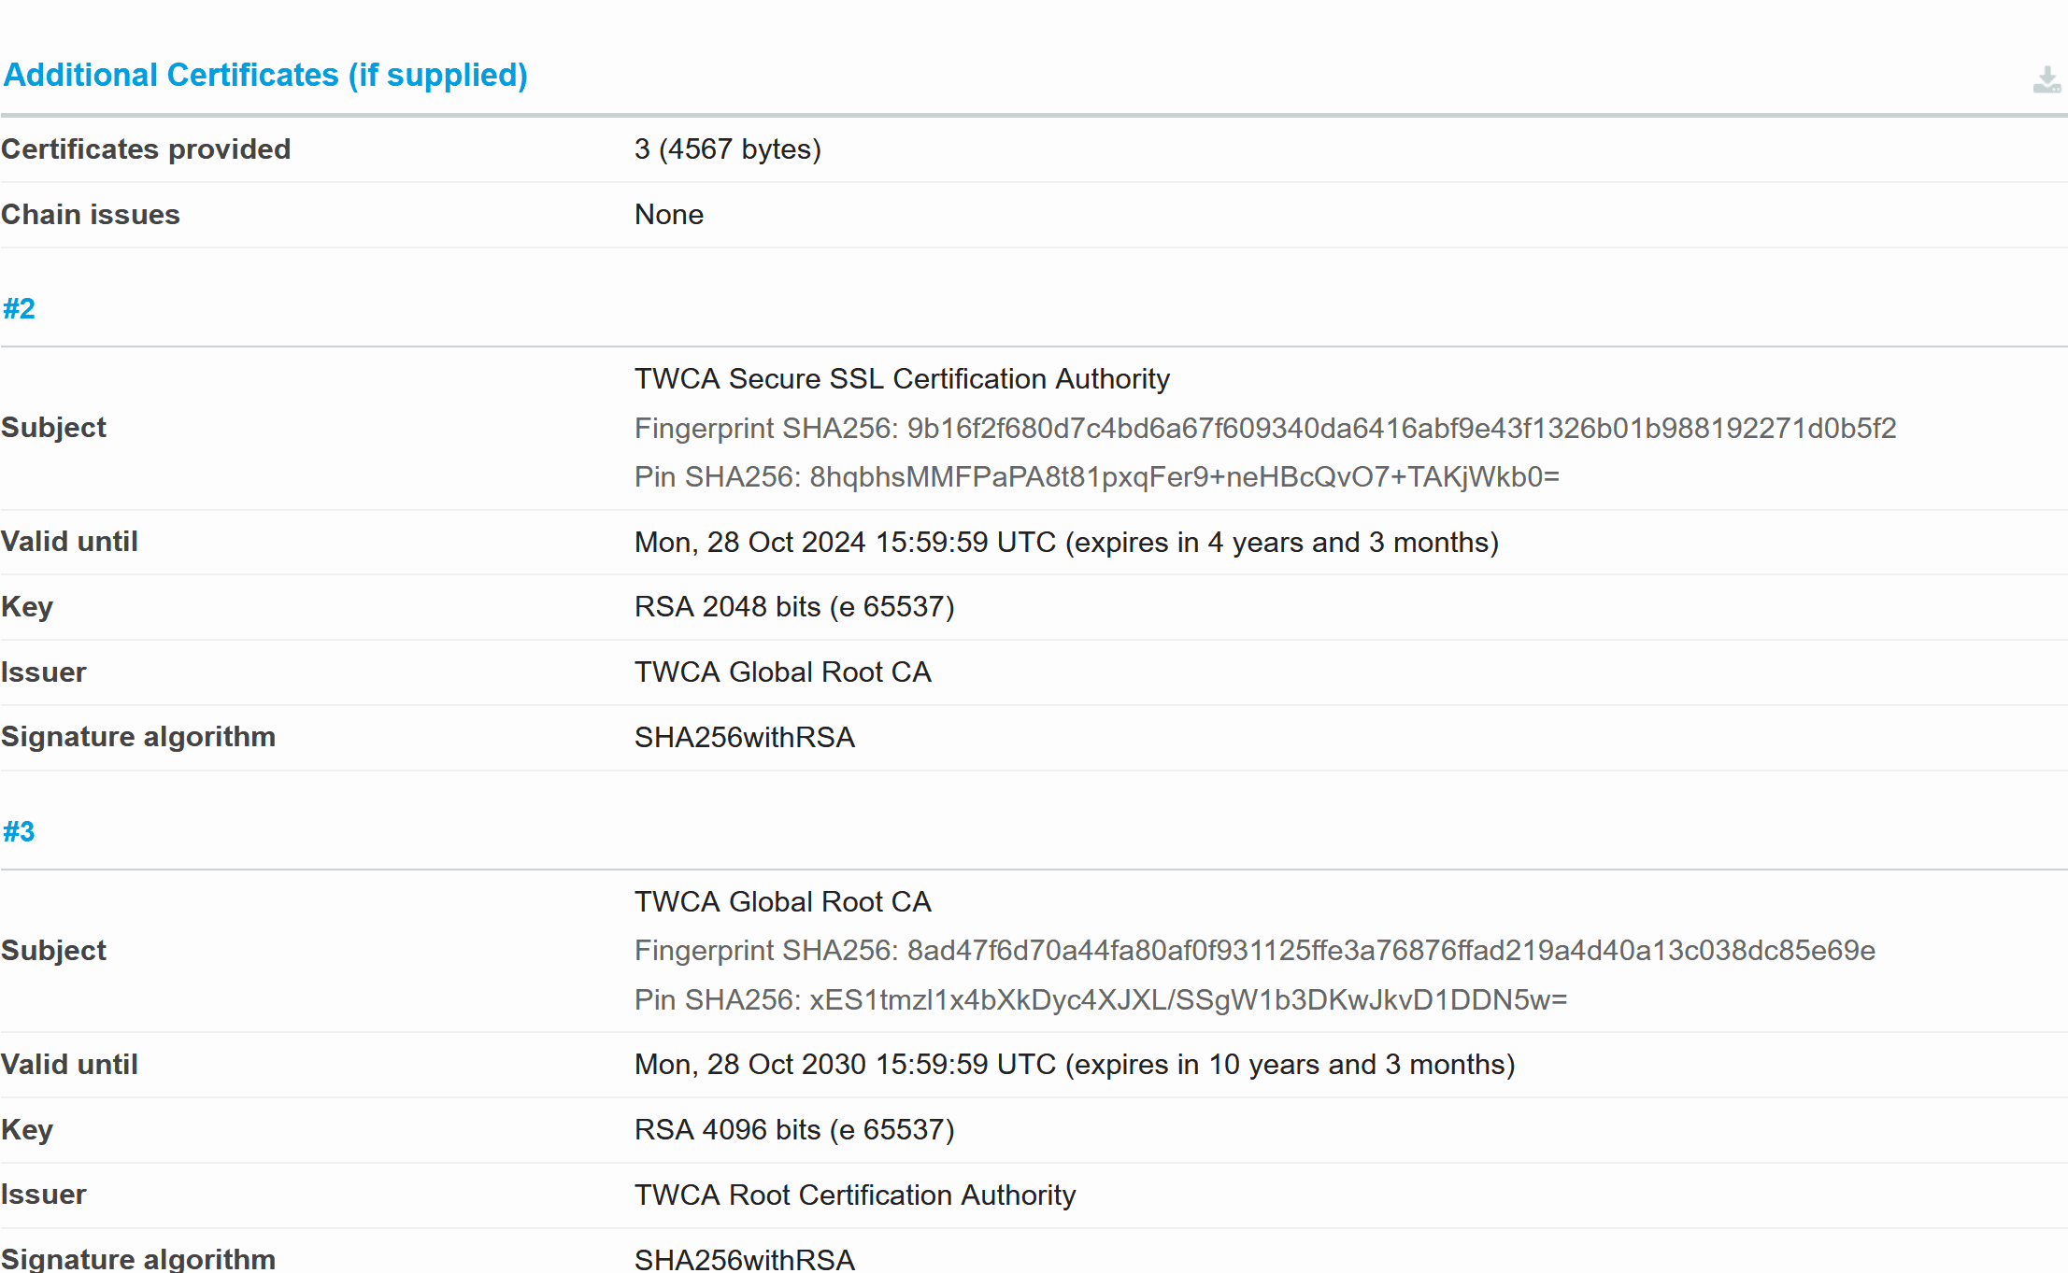The image size is (2068, 1273).
Task: Click the Fingerprint SHA256 starting 8ad47f6d
Action: (x=1254, y=951)
